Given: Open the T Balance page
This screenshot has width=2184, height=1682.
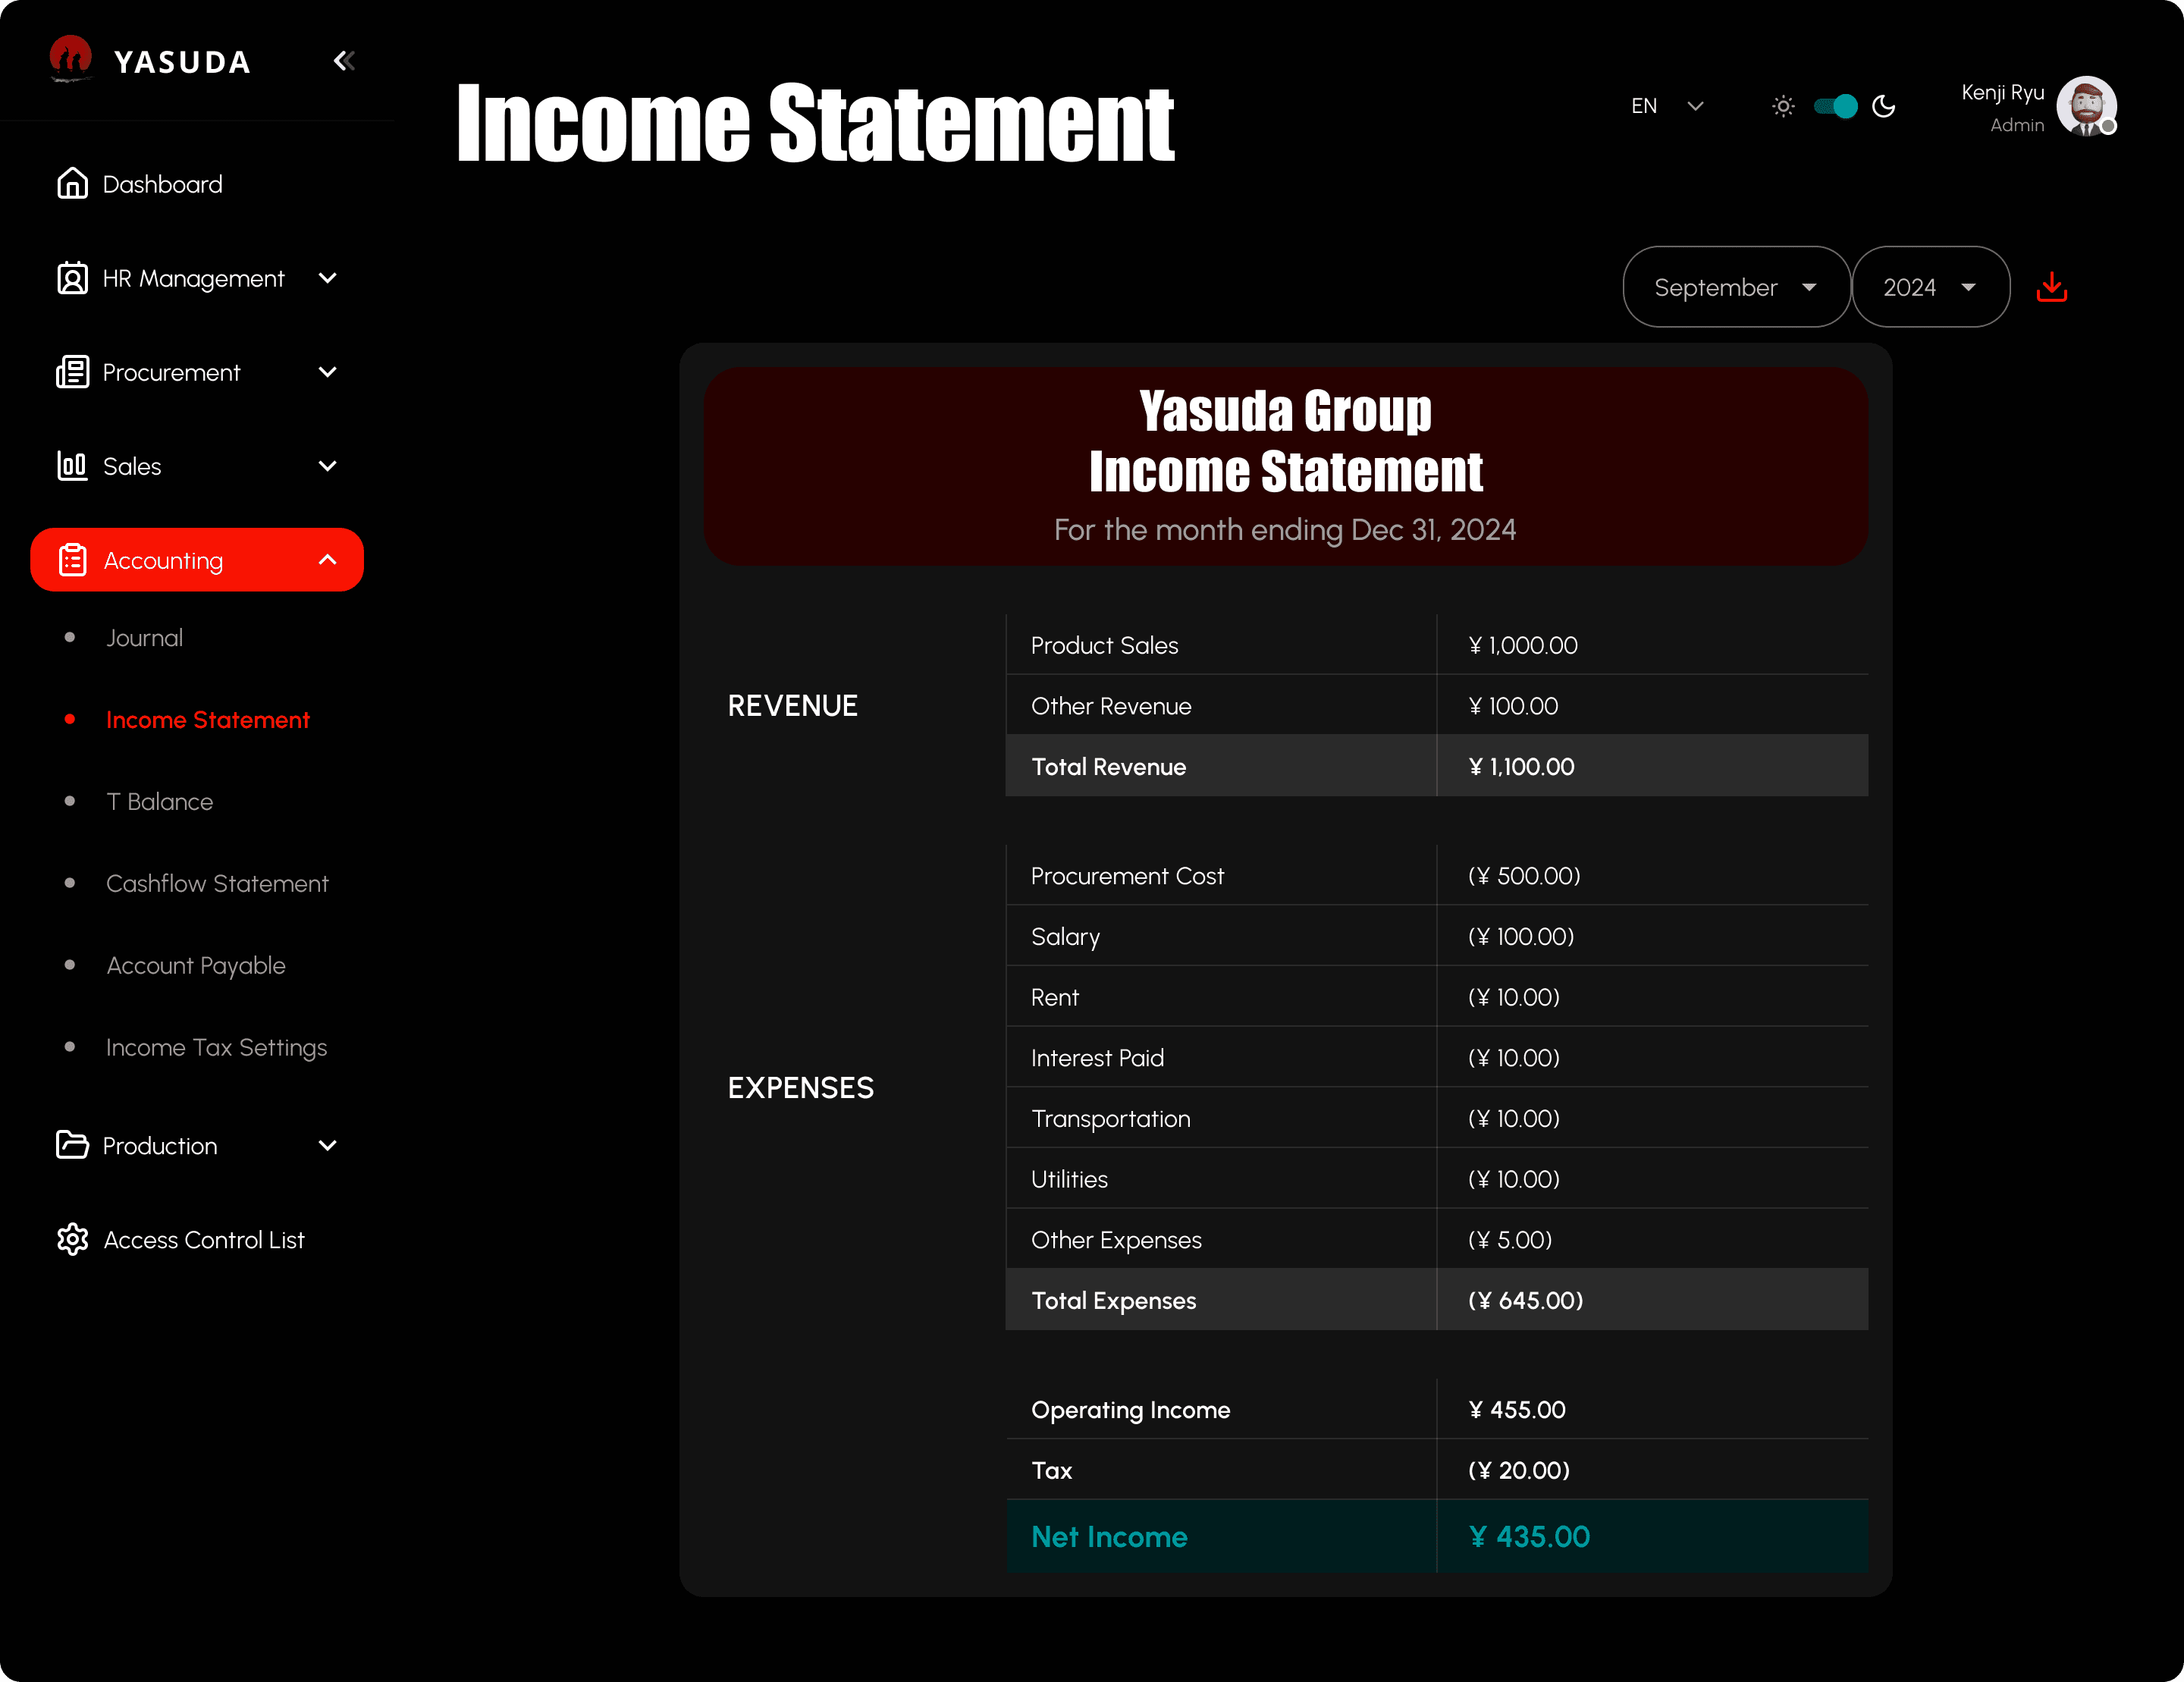Looking at the screenshot, I should click(160, 802).
